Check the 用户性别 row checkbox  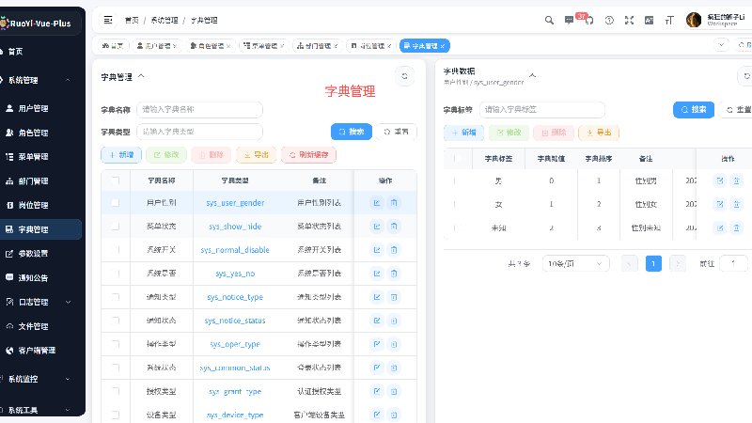[x=115, y=203]
